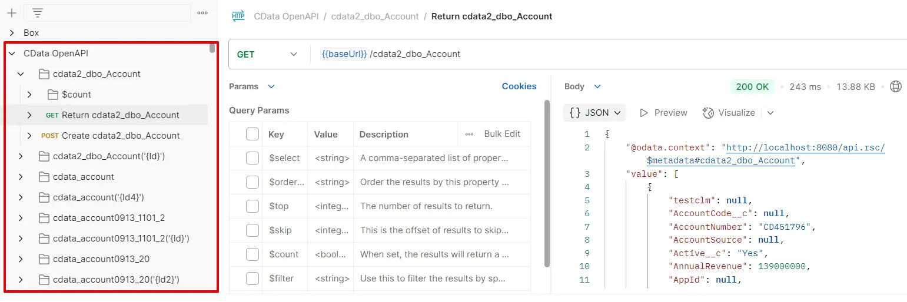
Task: Click the HTTP request icon in breadcrumb
Action: pyautogui.click(x=238, y=16)
